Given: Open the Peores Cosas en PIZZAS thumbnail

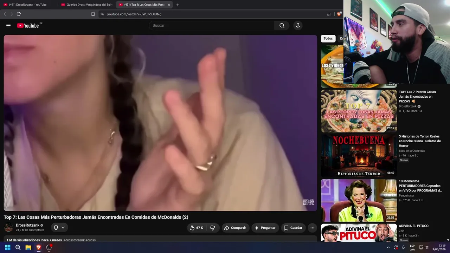Looking at the screenshot, I should pyautogui.click(x=359, y=111).
